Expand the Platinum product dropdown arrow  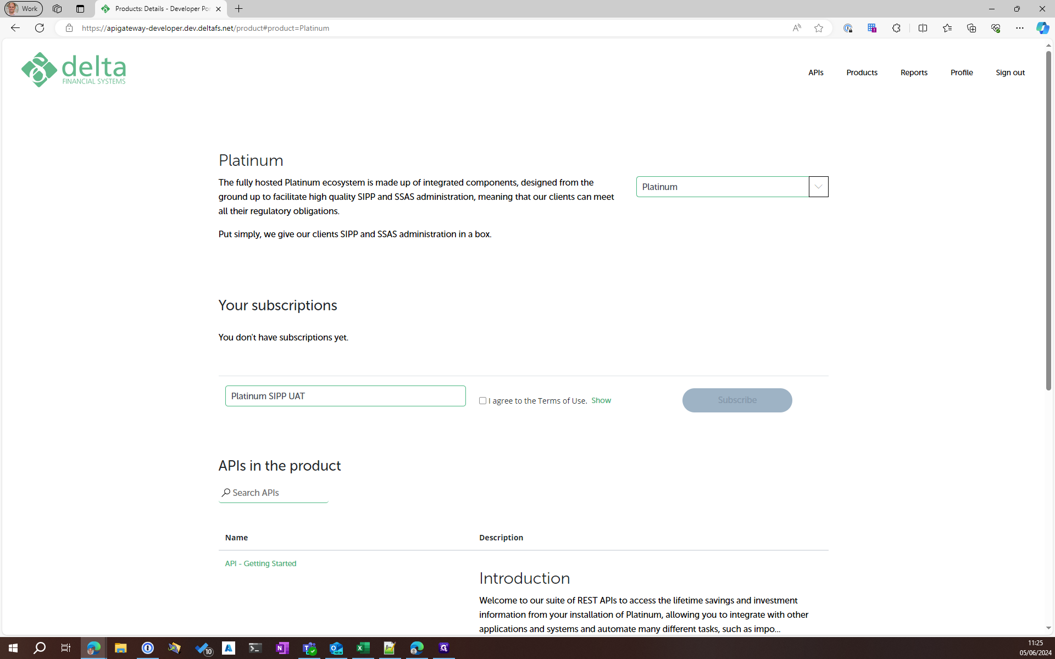pyautogui.click(x=818, y=187)
